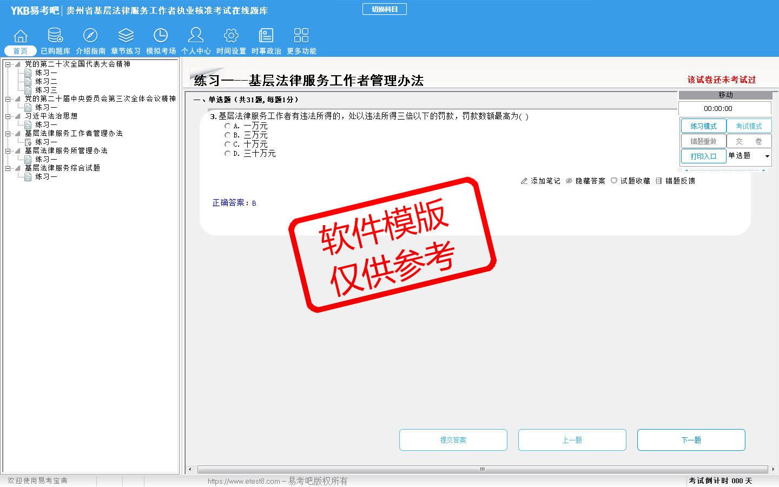Select answer option A 一万元

[x=228, y=126]
